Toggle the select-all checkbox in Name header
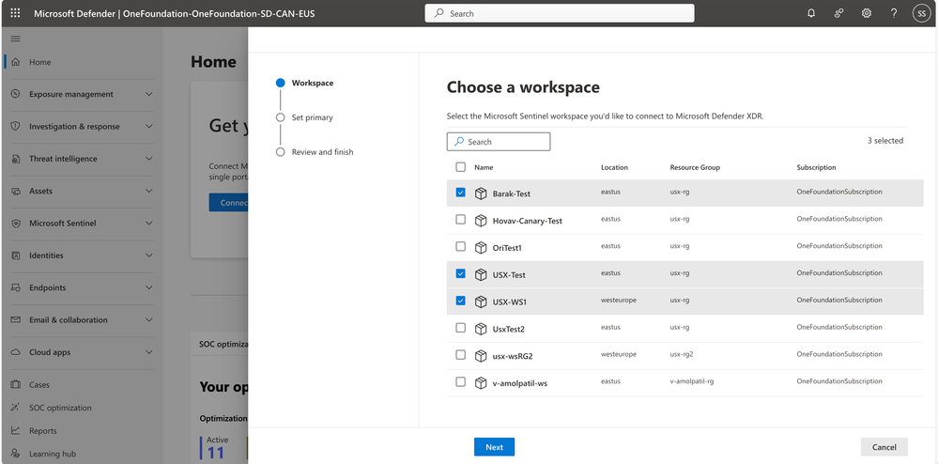 tap(461, 167)
